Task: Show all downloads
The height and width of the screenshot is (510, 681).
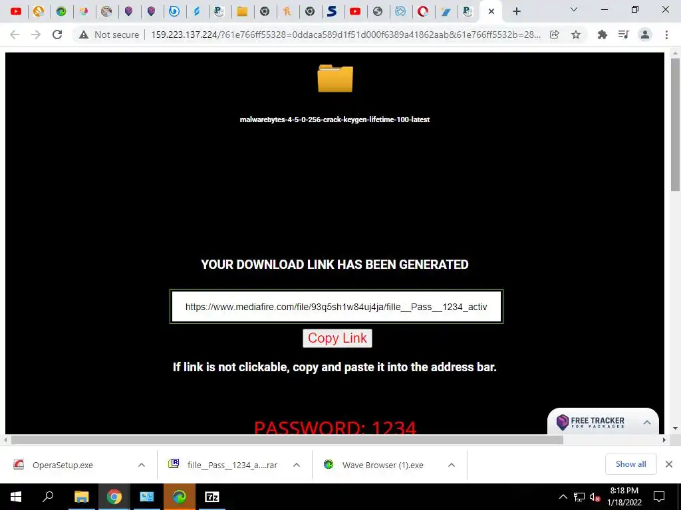Action: 630,464
